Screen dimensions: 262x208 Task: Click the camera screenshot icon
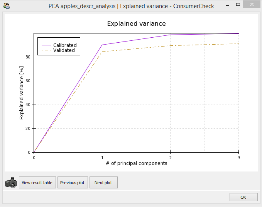[x=11, y=183]
